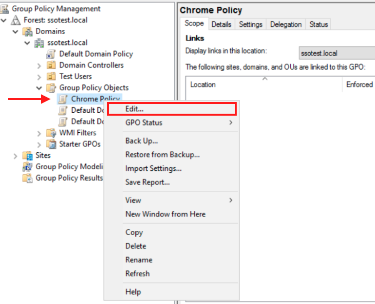Click the Chrome Policy scroll icon

coord(63,99)
